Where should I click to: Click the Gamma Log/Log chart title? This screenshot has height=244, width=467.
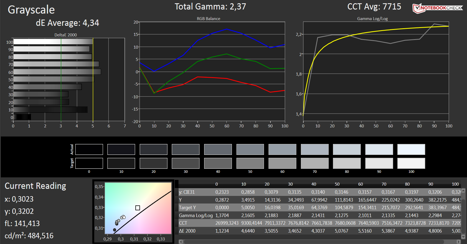pos(372,19)
